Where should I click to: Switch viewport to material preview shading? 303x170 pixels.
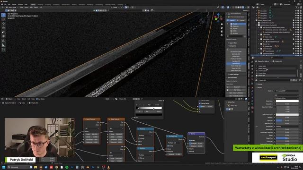tap(241, 8)
